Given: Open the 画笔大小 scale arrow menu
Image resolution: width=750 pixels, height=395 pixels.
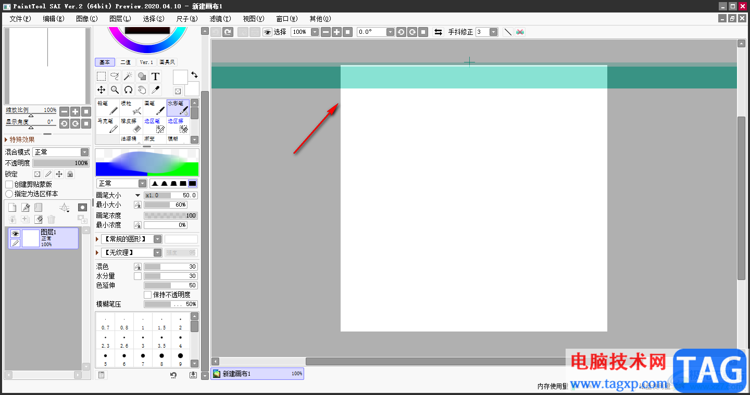Looking at the screenshot, I should (137, 195).
